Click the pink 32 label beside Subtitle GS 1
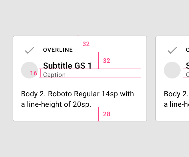Screen dimensions: 189x157 [107, 61]
